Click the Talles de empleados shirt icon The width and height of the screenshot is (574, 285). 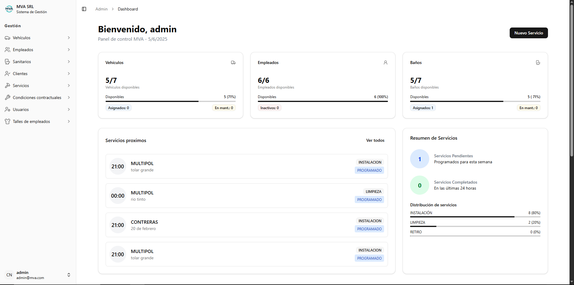tap(7, 121)
